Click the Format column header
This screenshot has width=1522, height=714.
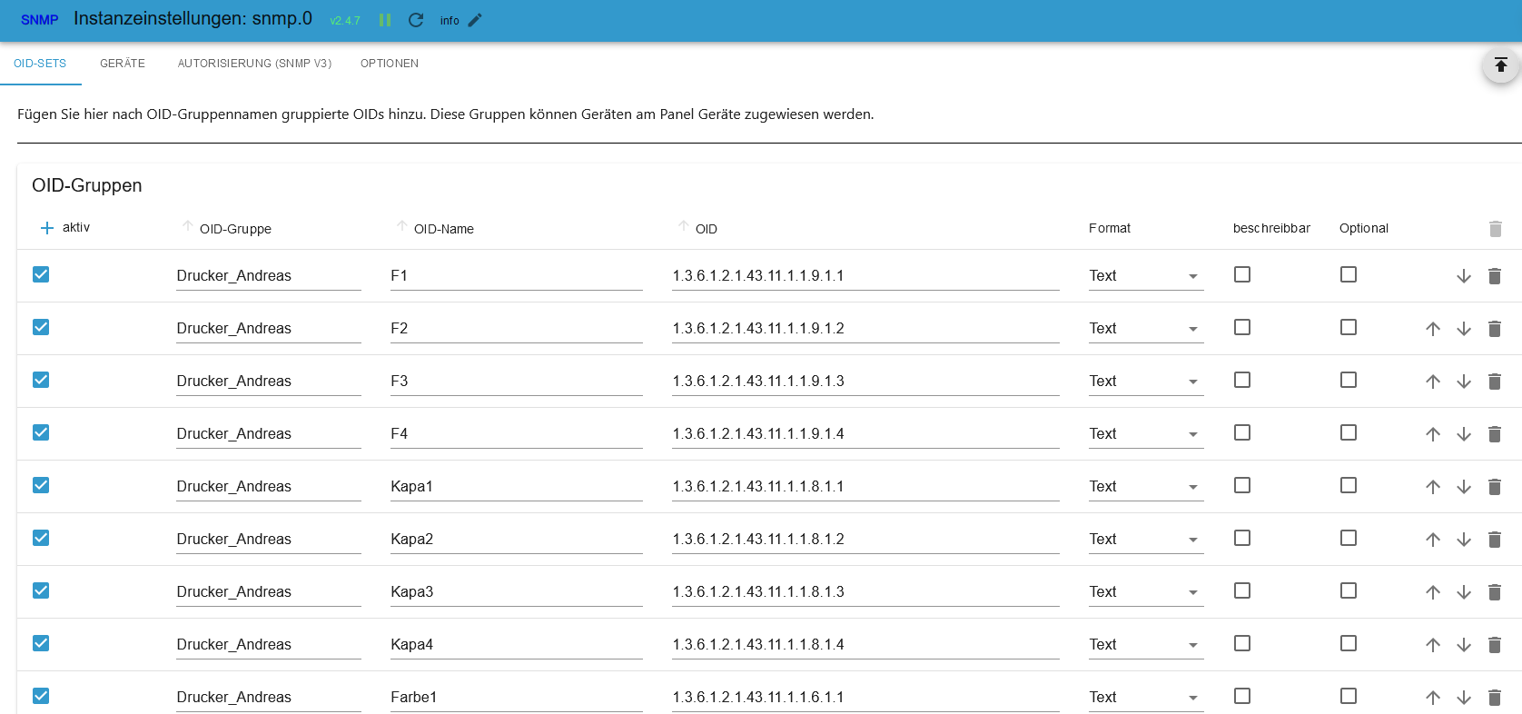point(1110,228)
